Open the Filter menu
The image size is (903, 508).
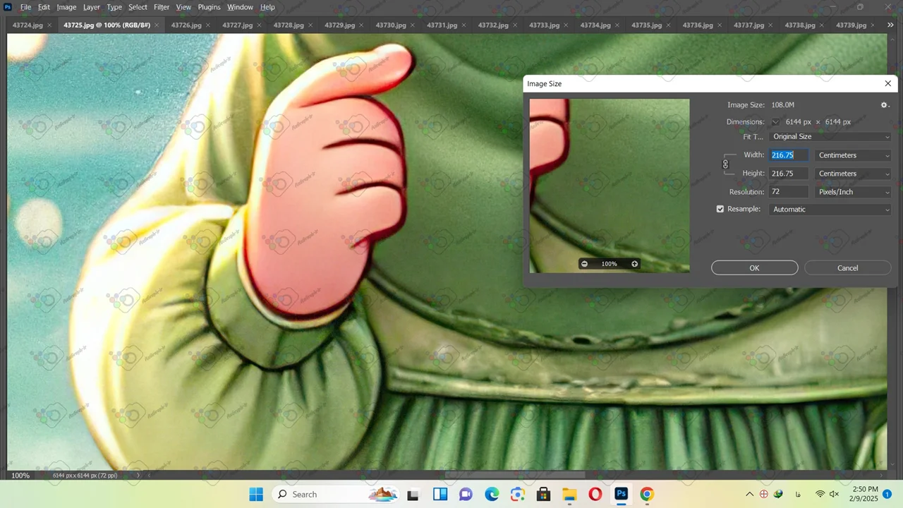[x=162, y=7]
